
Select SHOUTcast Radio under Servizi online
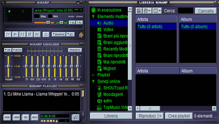click(x=115, y=88)
